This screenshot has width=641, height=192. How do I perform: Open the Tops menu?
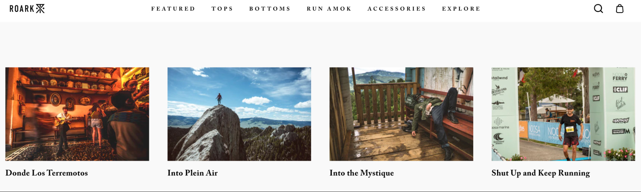222,9
